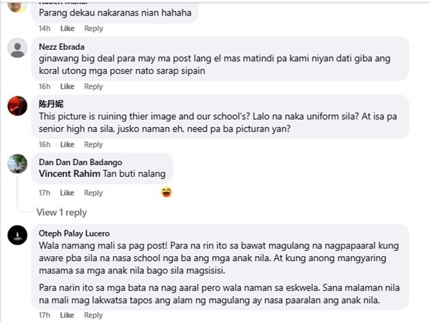
Task: Open Nezz Ebrada's default profile avatar
Action: (x=17, y=48)
